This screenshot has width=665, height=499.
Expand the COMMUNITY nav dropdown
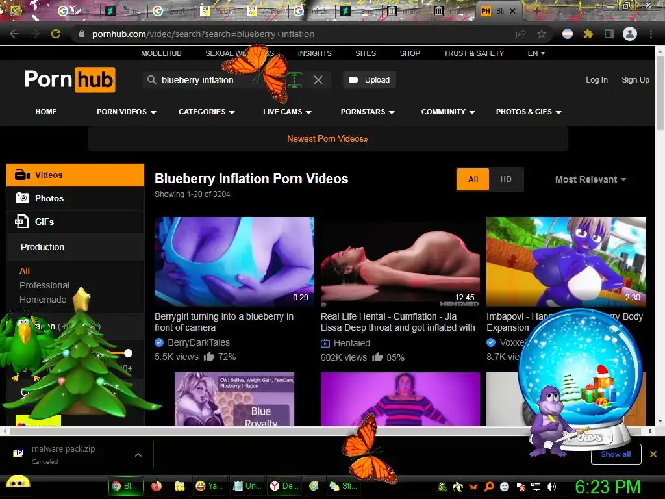pos(448,112)
